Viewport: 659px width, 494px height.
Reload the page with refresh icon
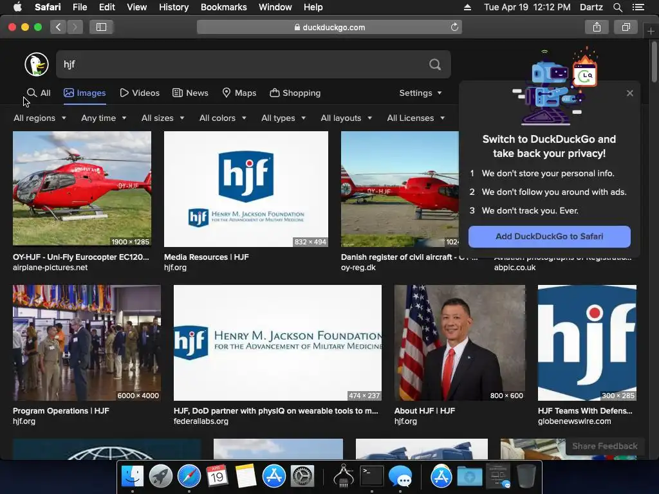coord(454,27)
